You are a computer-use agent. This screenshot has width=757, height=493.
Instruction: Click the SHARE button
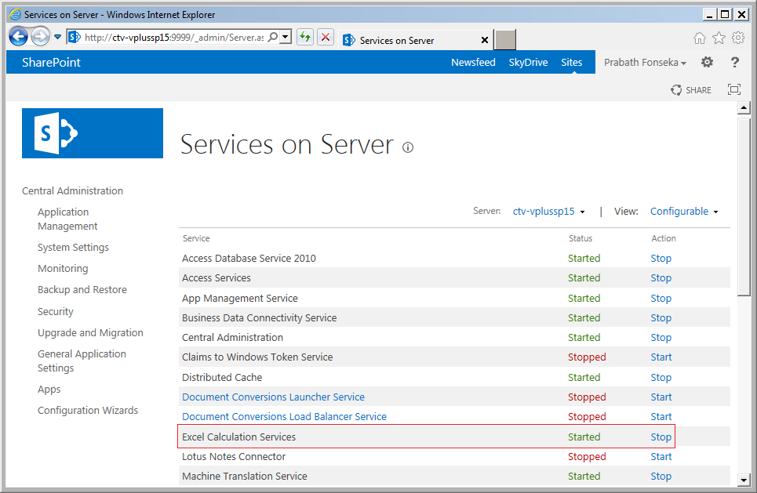[x=691, y=89]
